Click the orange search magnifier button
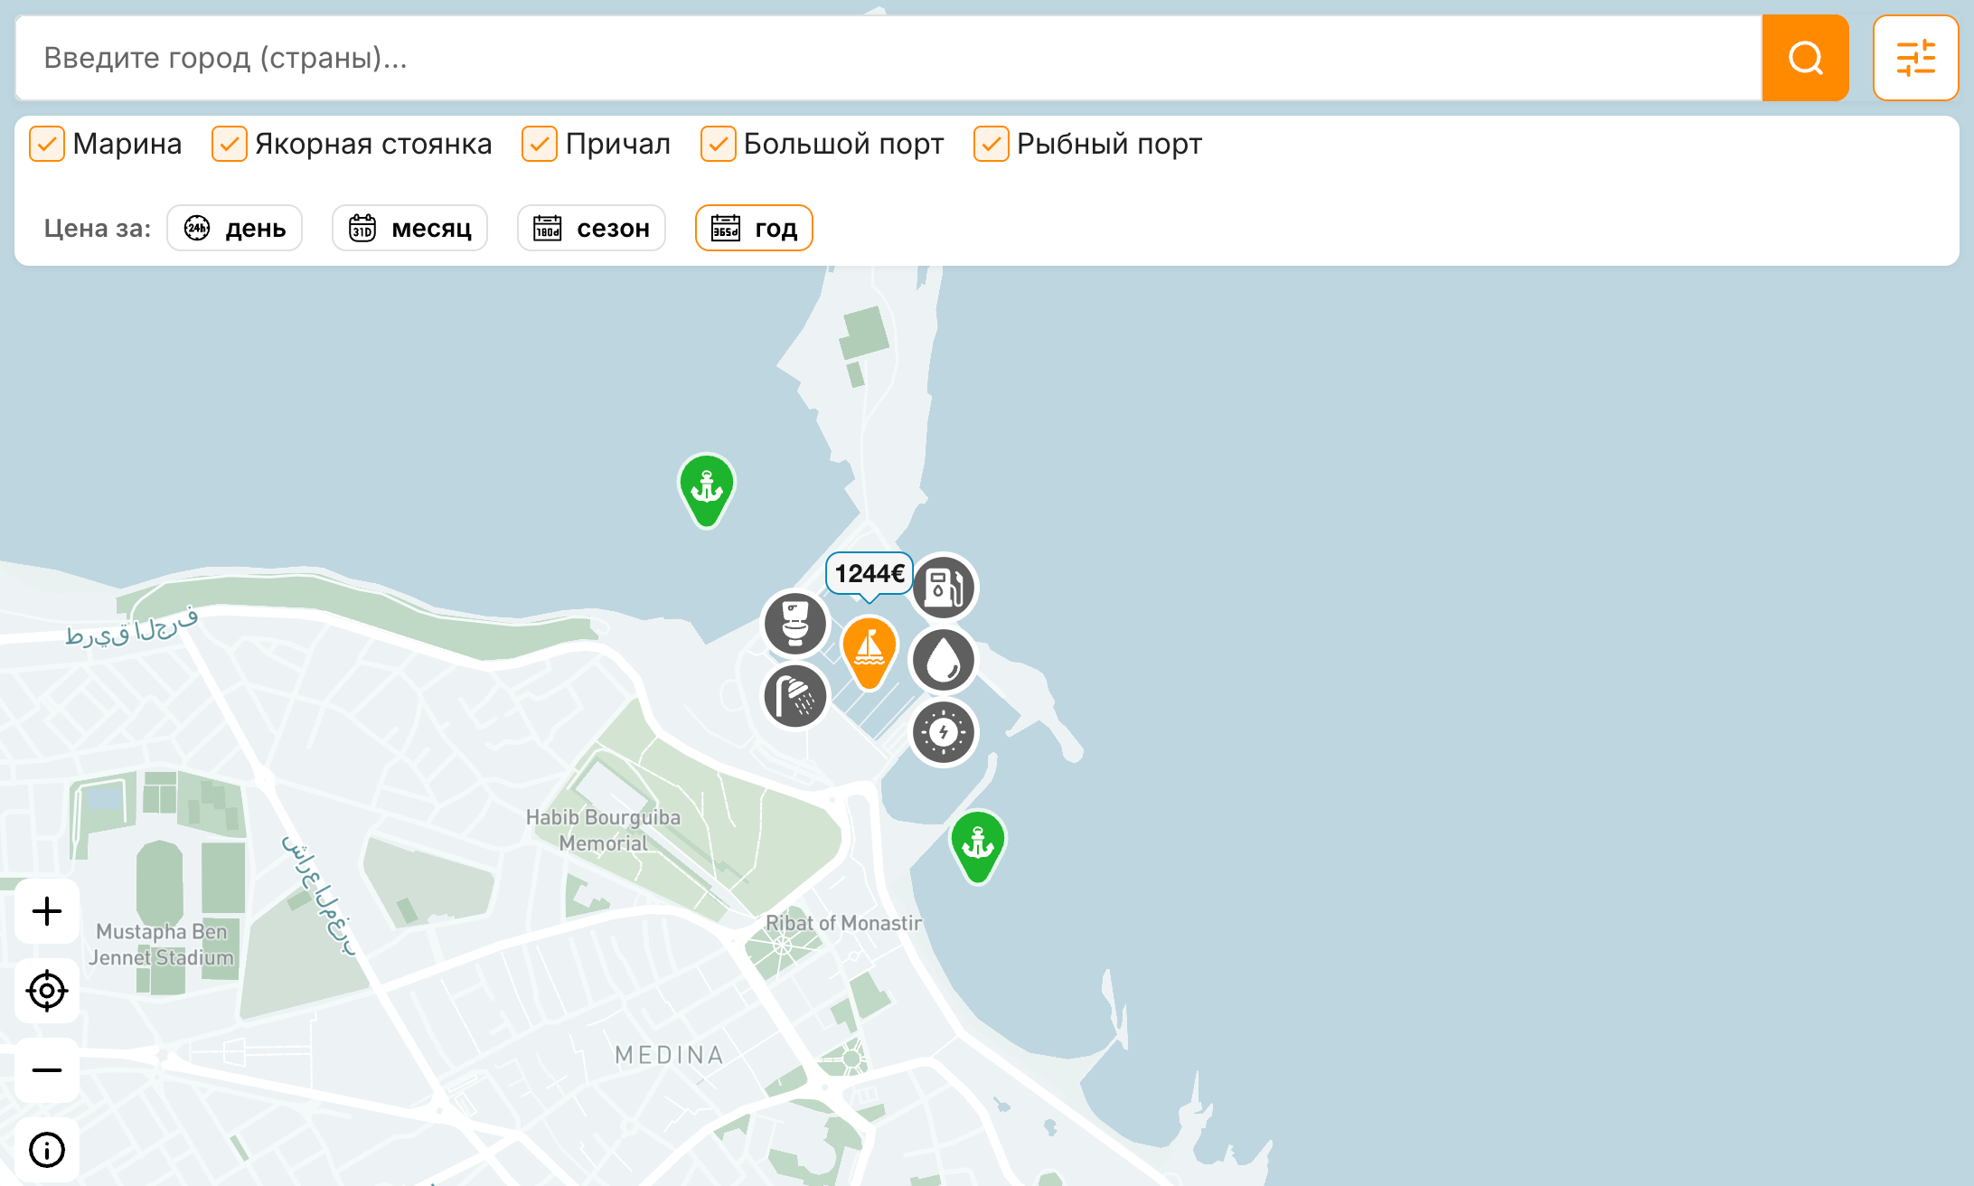 pos(1805,58)
